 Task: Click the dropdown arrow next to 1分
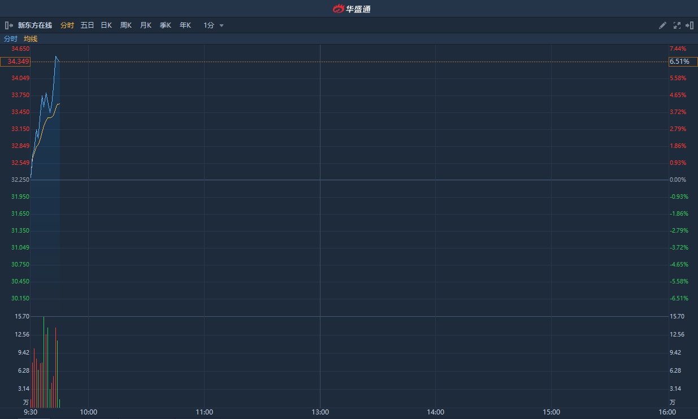(x=222, y=26)
